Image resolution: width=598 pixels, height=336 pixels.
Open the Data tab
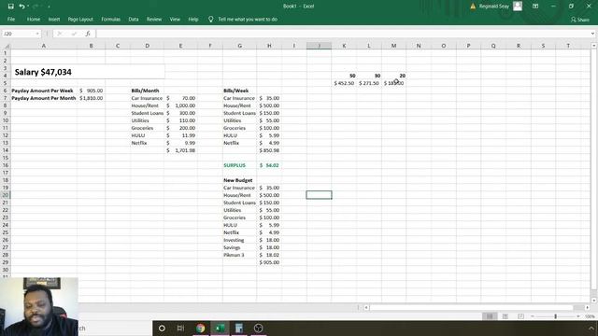[x=133, y=19]
